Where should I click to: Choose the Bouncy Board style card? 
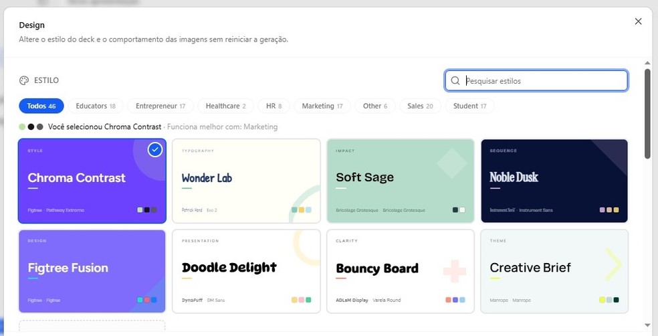[401, 271]
